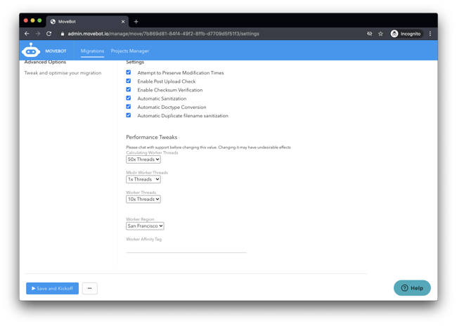Image resolution: width=457 pixels, height=326 pixels.
Task: Open the Projects Manager tab
Action: (129, 51)
